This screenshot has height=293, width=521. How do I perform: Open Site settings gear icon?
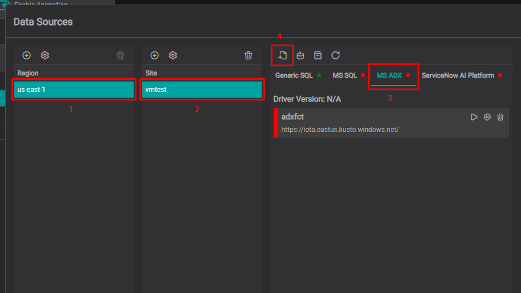[173, 55]
